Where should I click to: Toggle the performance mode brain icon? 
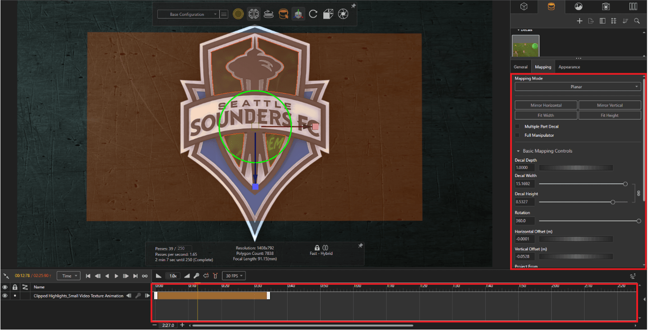click(254, 14)
